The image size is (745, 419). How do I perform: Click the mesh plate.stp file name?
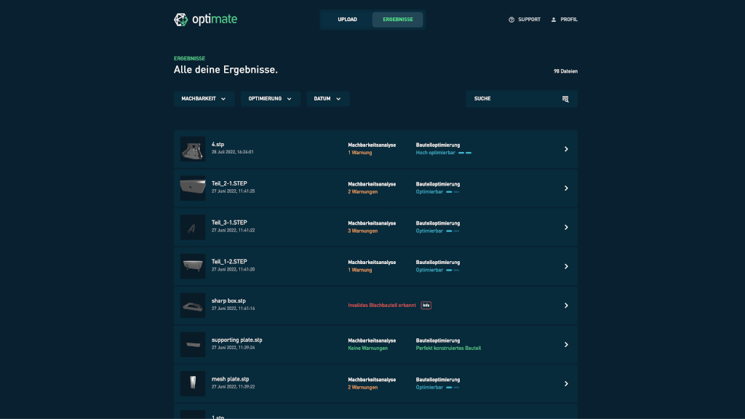click(x=231, y=379)
